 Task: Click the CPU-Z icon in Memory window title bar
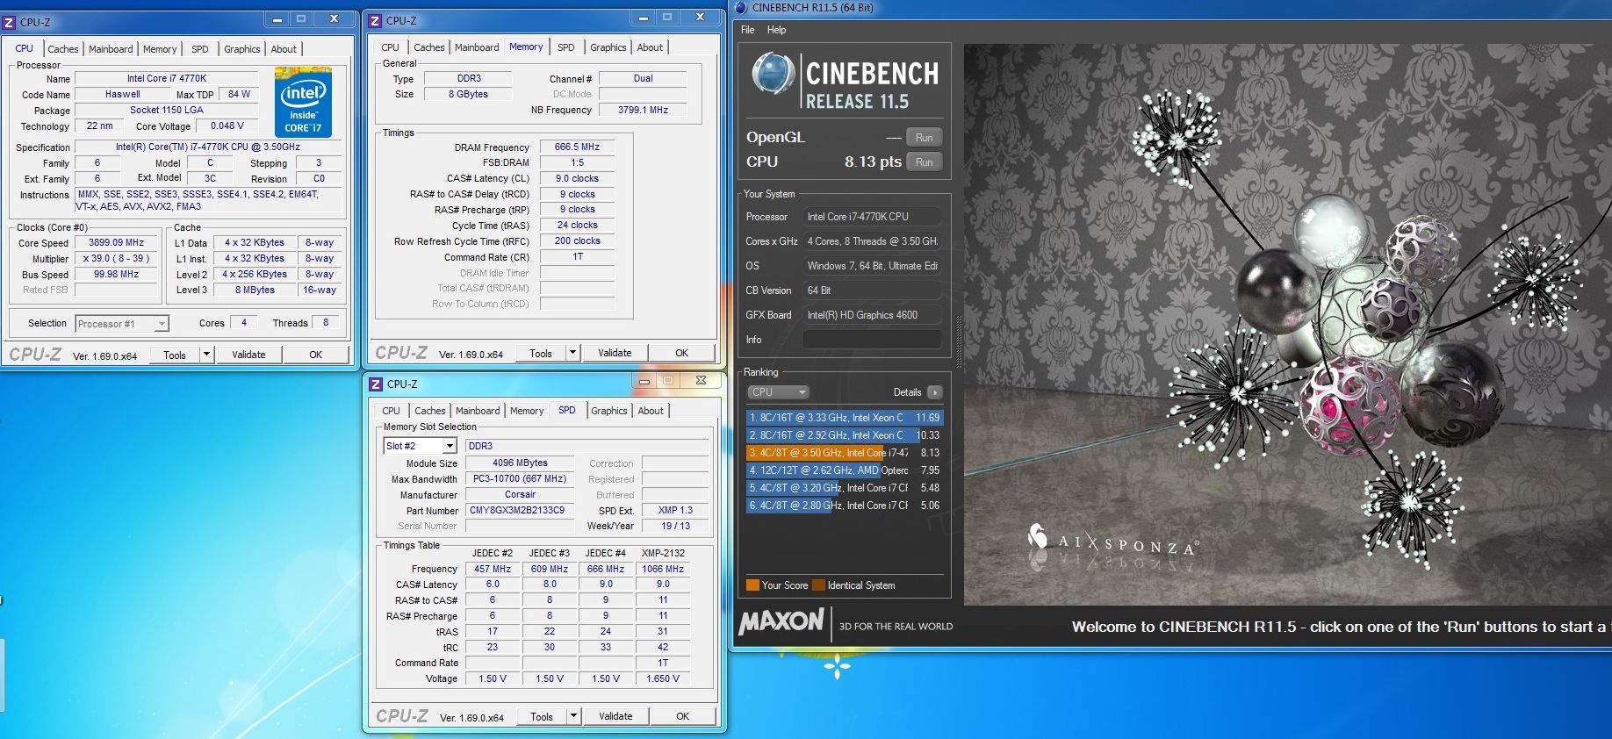(x=376, y=20)
